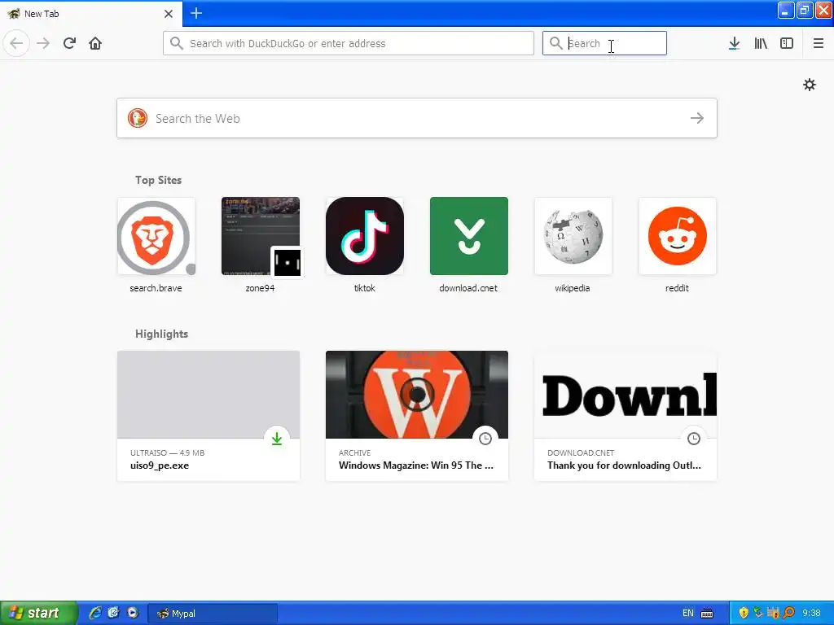The height and width of the screenshot is (625, 834).
Task: Launch media player from quick launch
Action: coord(133,613)
